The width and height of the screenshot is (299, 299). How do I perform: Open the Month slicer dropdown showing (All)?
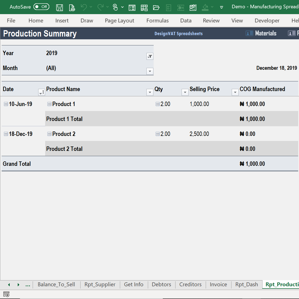click(x=150, y=71)
